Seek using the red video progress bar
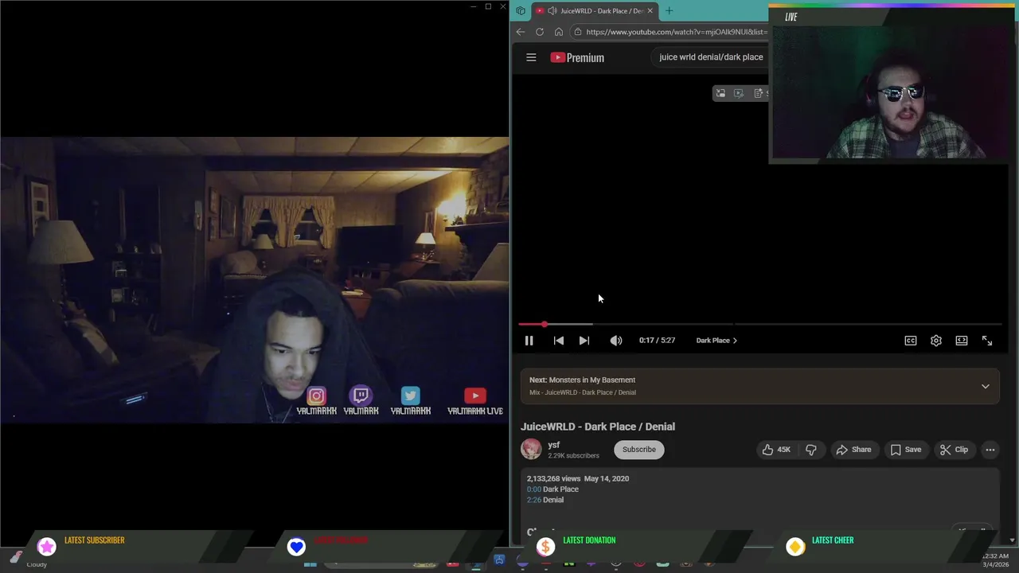 point(759,324)
